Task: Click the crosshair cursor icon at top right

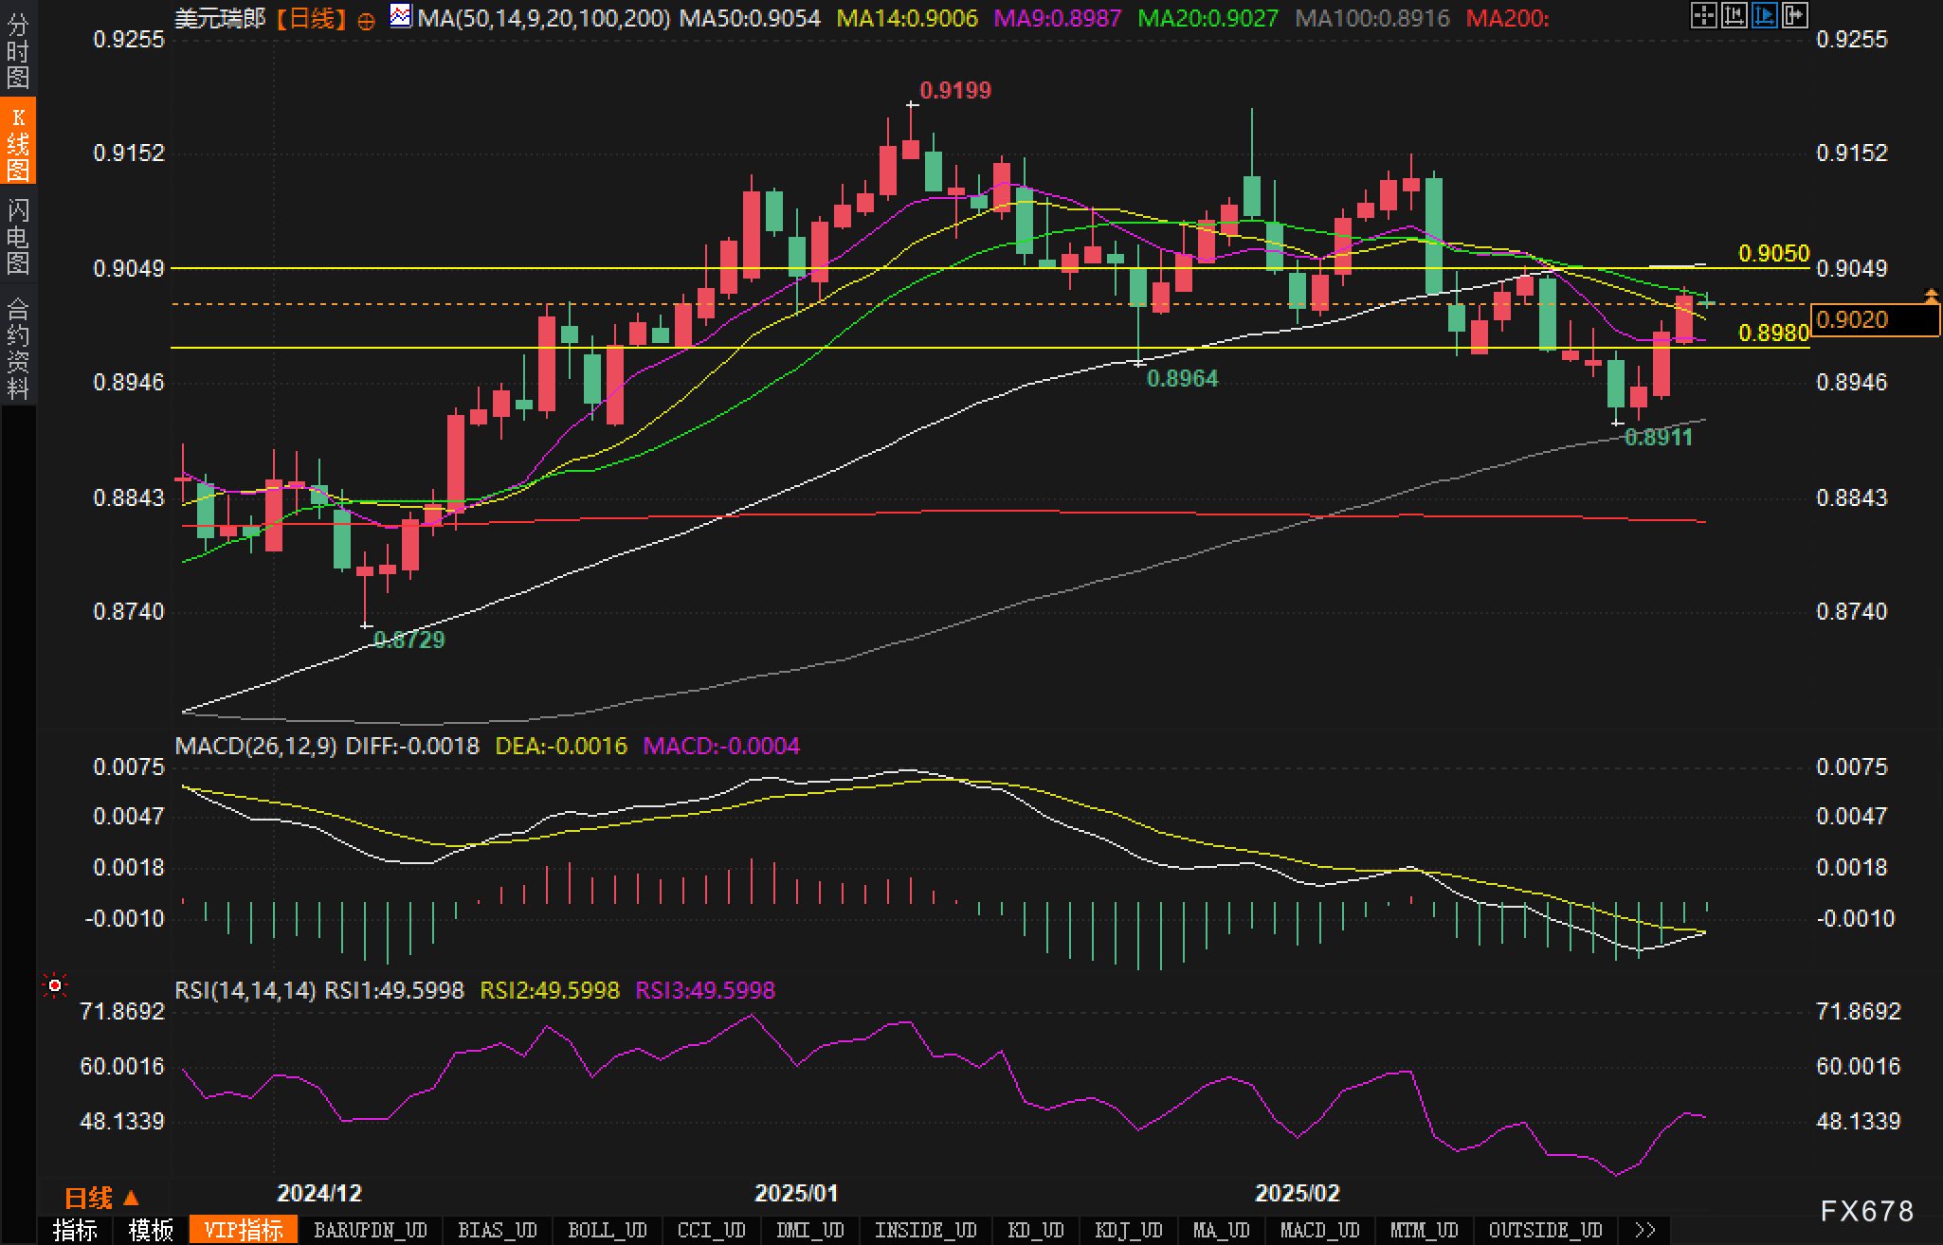Action: pos(1703,15)
